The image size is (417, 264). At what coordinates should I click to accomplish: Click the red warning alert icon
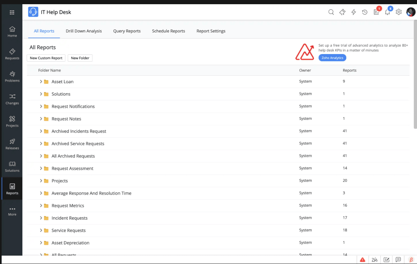363,259
